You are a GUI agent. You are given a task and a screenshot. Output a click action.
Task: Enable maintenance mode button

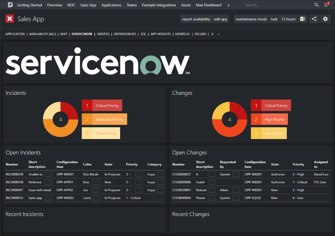point(251,19)
